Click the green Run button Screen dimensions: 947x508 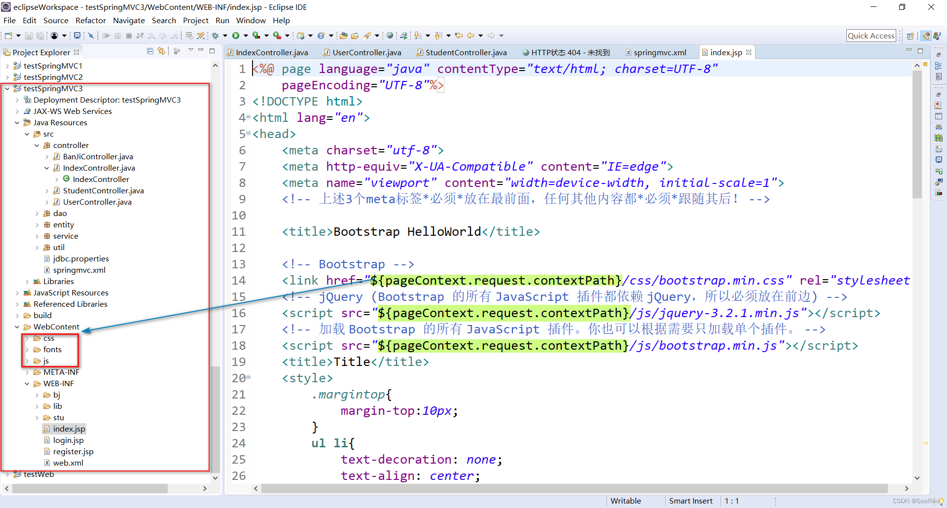[x=236, y=36]
